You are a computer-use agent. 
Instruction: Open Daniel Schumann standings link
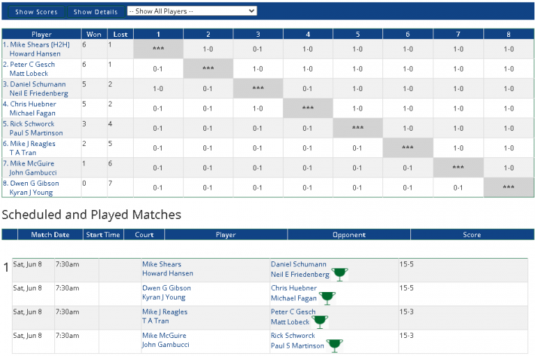coord(38,84)
